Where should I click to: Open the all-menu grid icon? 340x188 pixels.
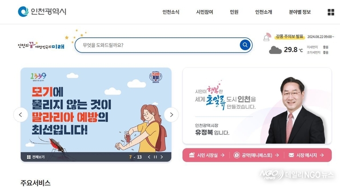click(x=331, y=12)
